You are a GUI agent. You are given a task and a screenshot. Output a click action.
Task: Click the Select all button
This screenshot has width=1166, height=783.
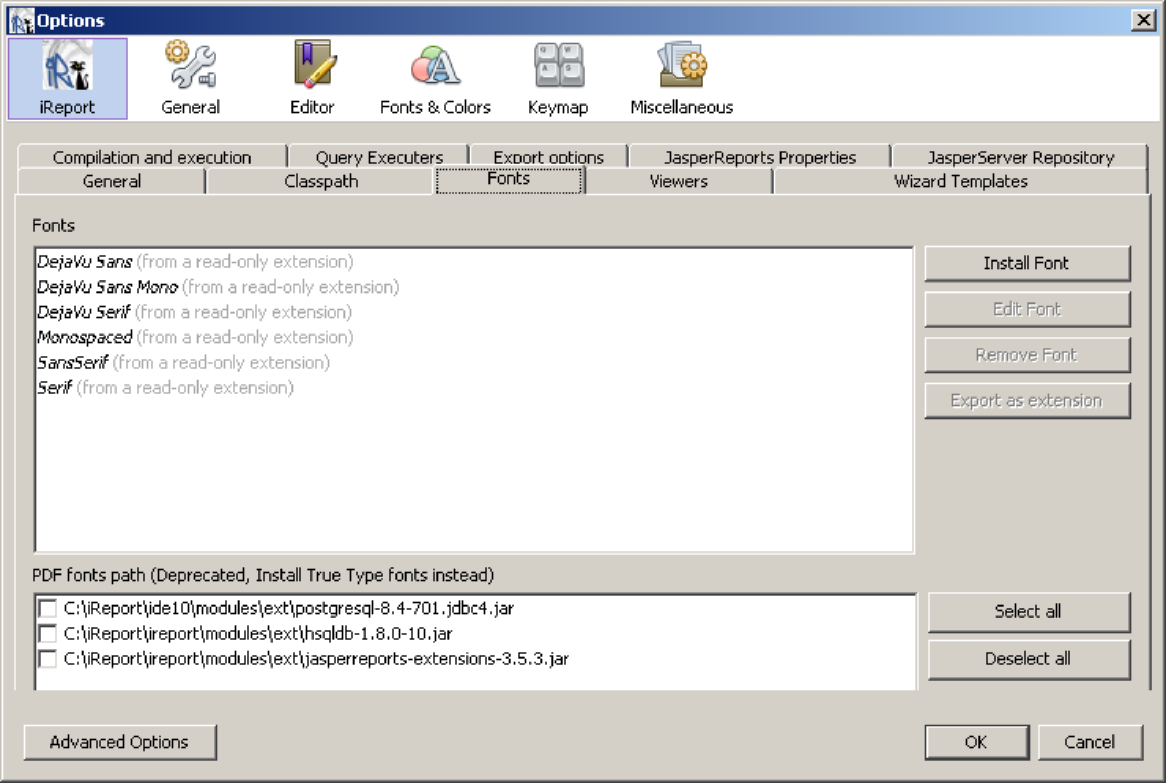(x=1028, y=612)
